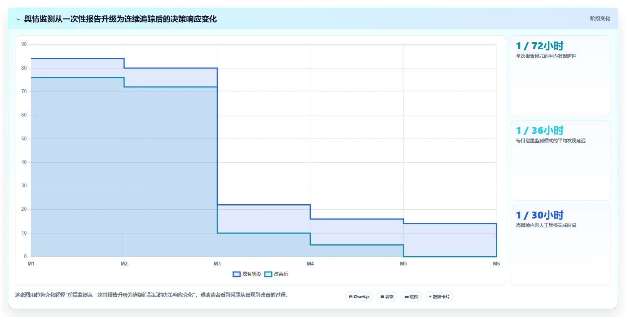The width and height of the screenshot is (626, 317).
Task: Click the 90 y-axis tick label
Action: coord(24,44)
